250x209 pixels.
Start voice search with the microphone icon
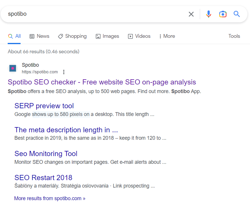[209, 14]
